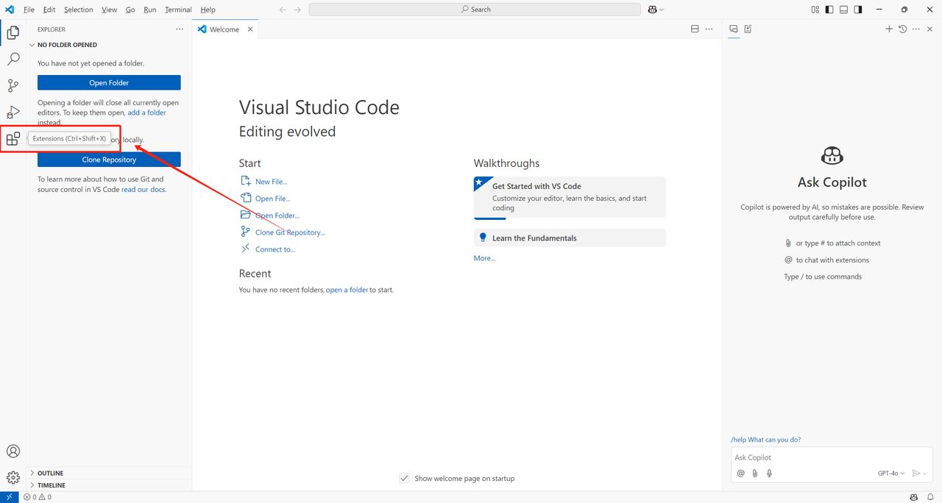942x503 pixels.
Task: Click the VS Code logo in title bar
Action: [x=10, y=10]
